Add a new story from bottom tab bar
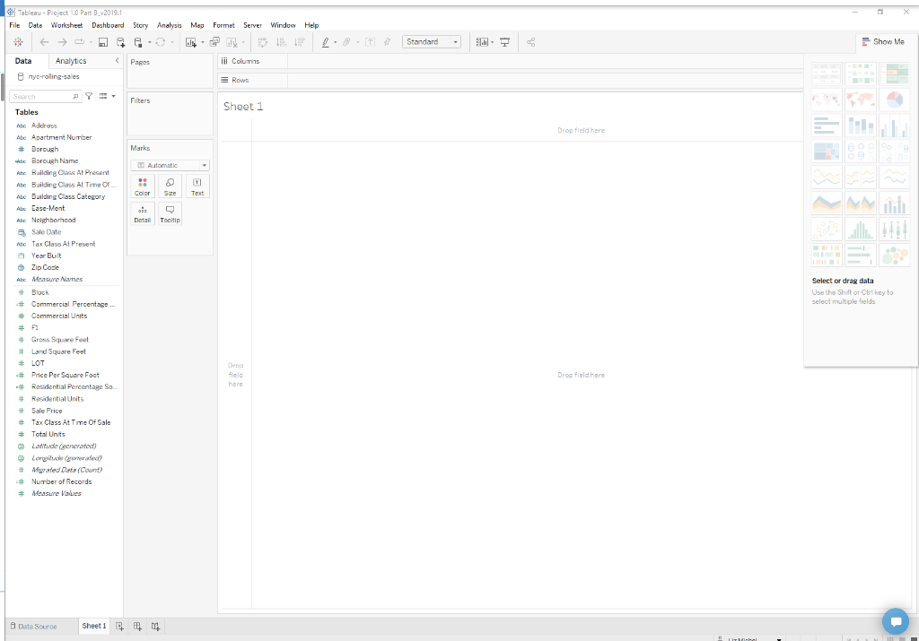This screenshot has height=641, width=919. click(155, 627)
